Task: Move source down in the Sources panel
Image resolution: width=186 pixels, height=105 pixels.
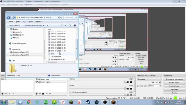Action: (50, 94)
